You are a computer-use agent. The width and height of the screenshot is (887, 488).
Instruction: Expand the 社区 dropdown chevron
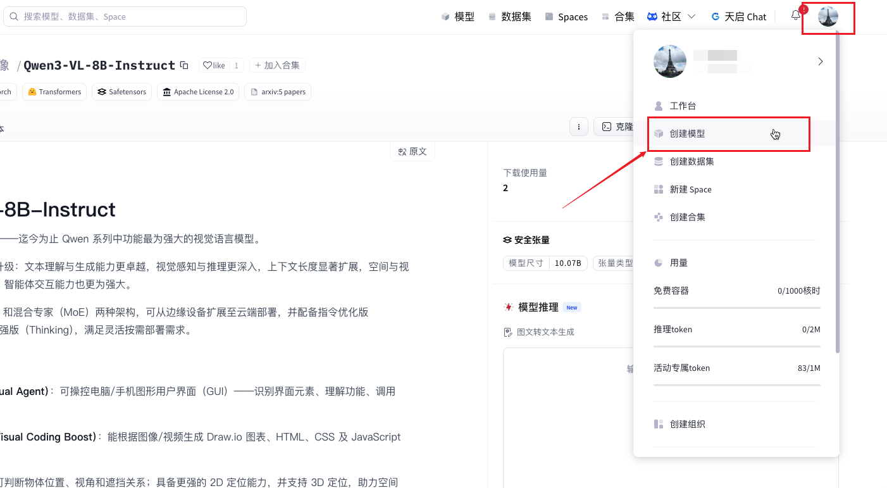click(693, 16)
